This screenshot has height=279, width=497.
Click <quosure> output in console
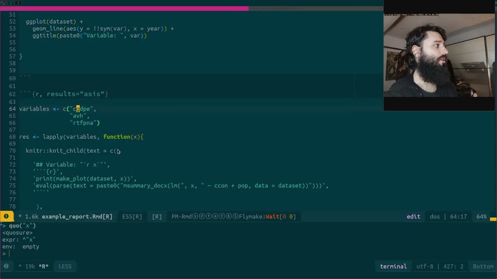click(x=17, y=232)
